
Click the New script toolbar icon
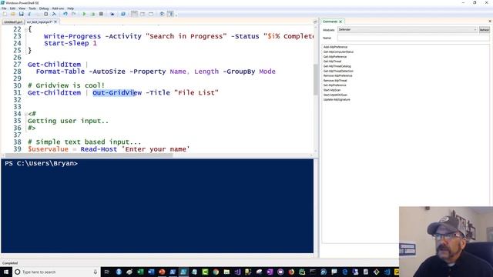5,14
